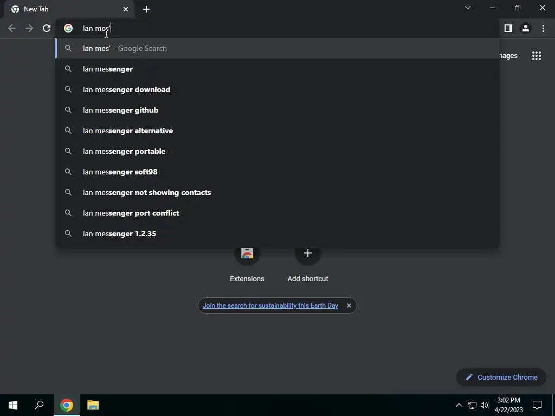Click the Google icon in address bar

pos(68,28)
